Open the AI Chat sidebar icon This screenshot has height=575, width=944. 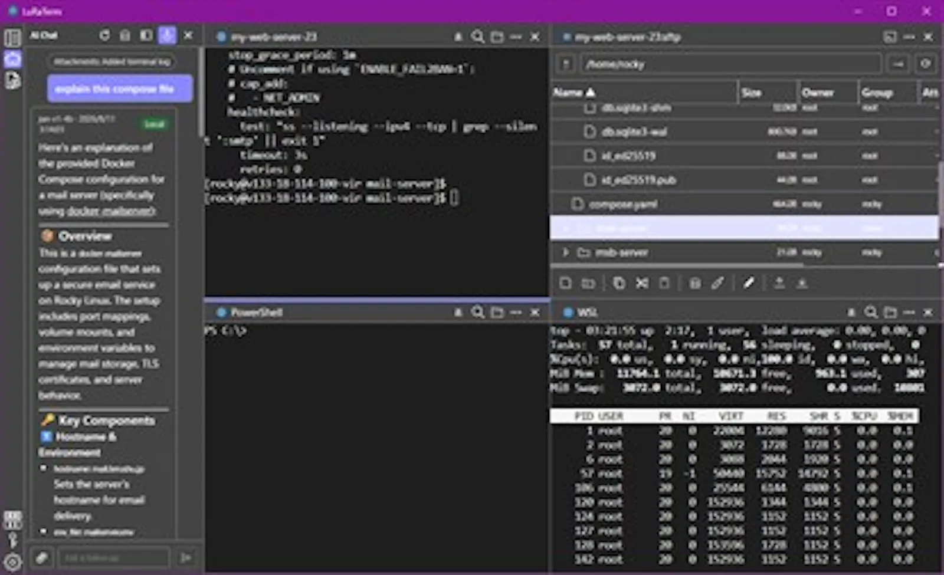[x=12, y=59]
